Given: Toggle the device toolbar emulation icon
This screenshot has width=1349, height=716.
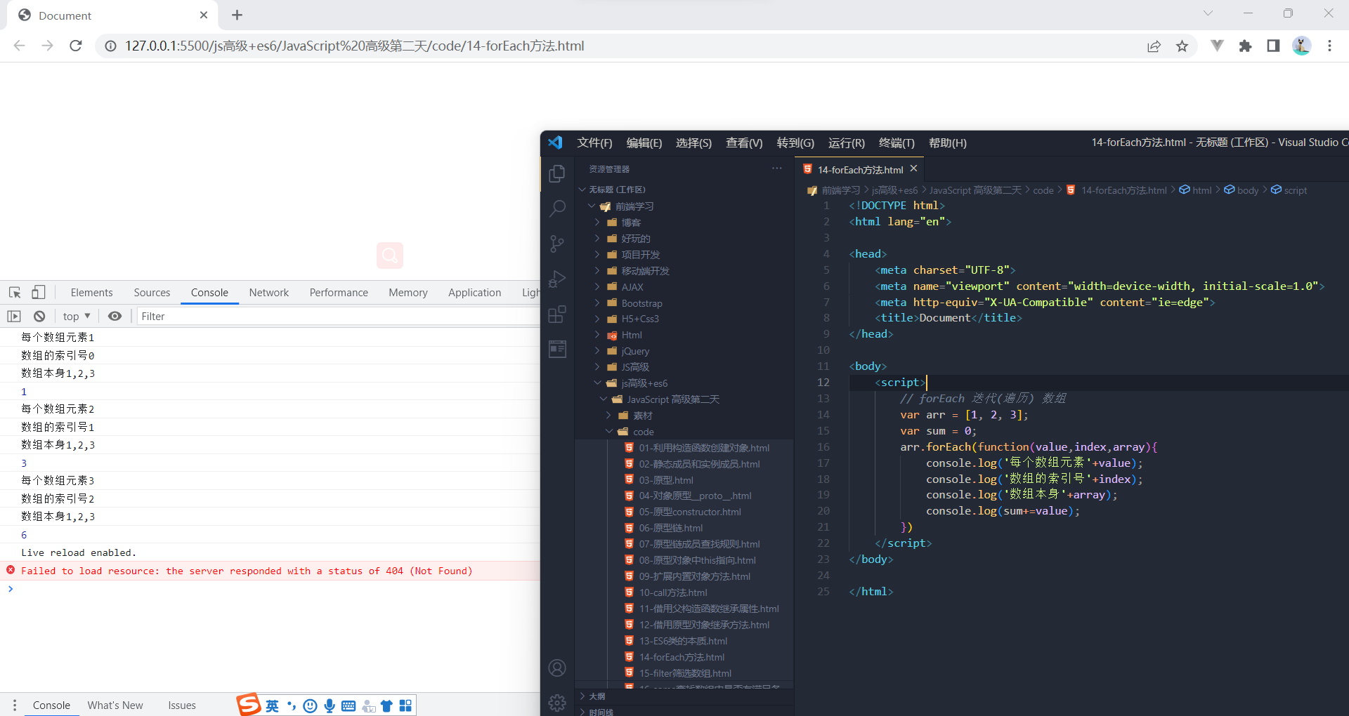Looking at the screenshot, I should 39,292.
